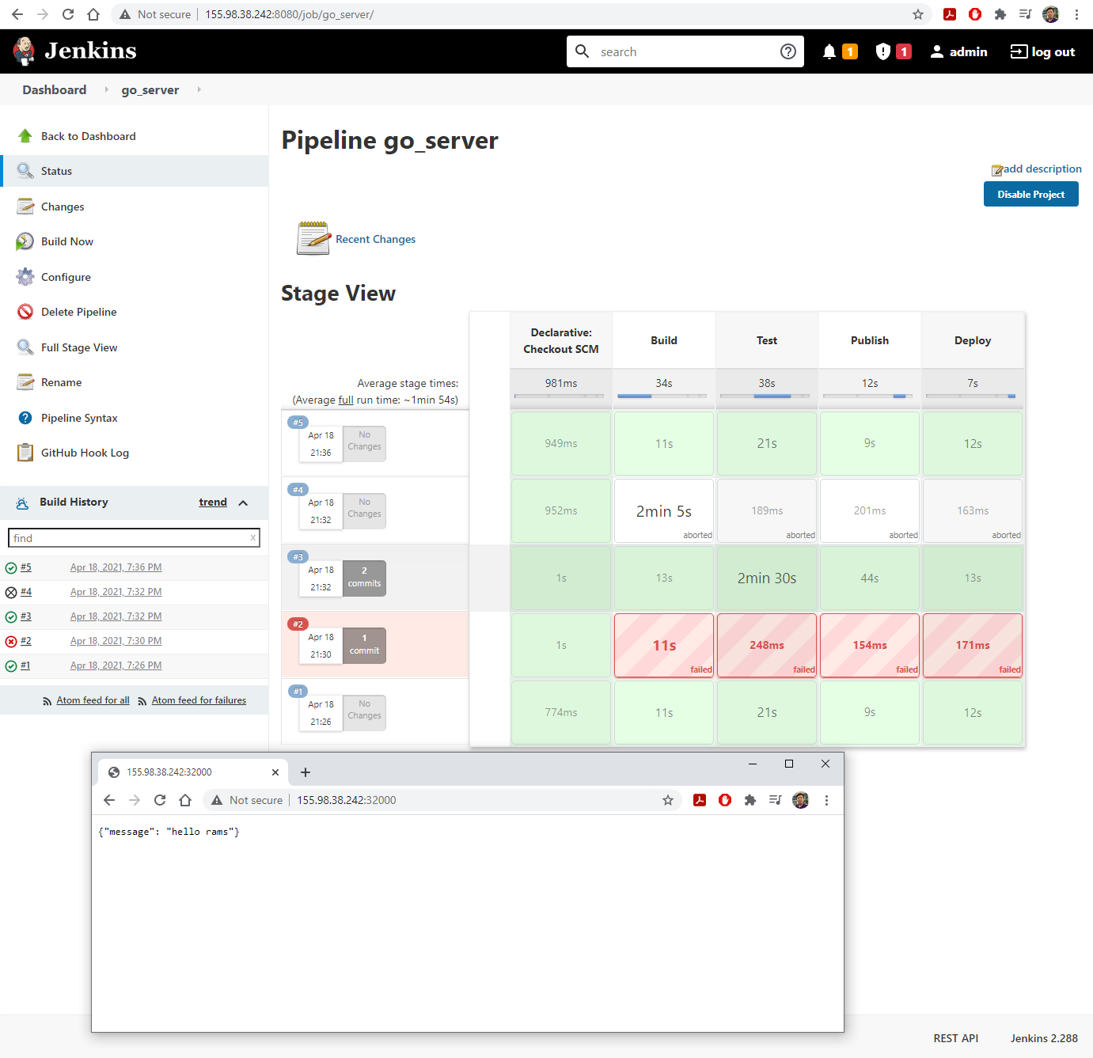Click the build history find input field
Screen dimensions: 1093x1058
pyautogui.click(x=131, y=538)
